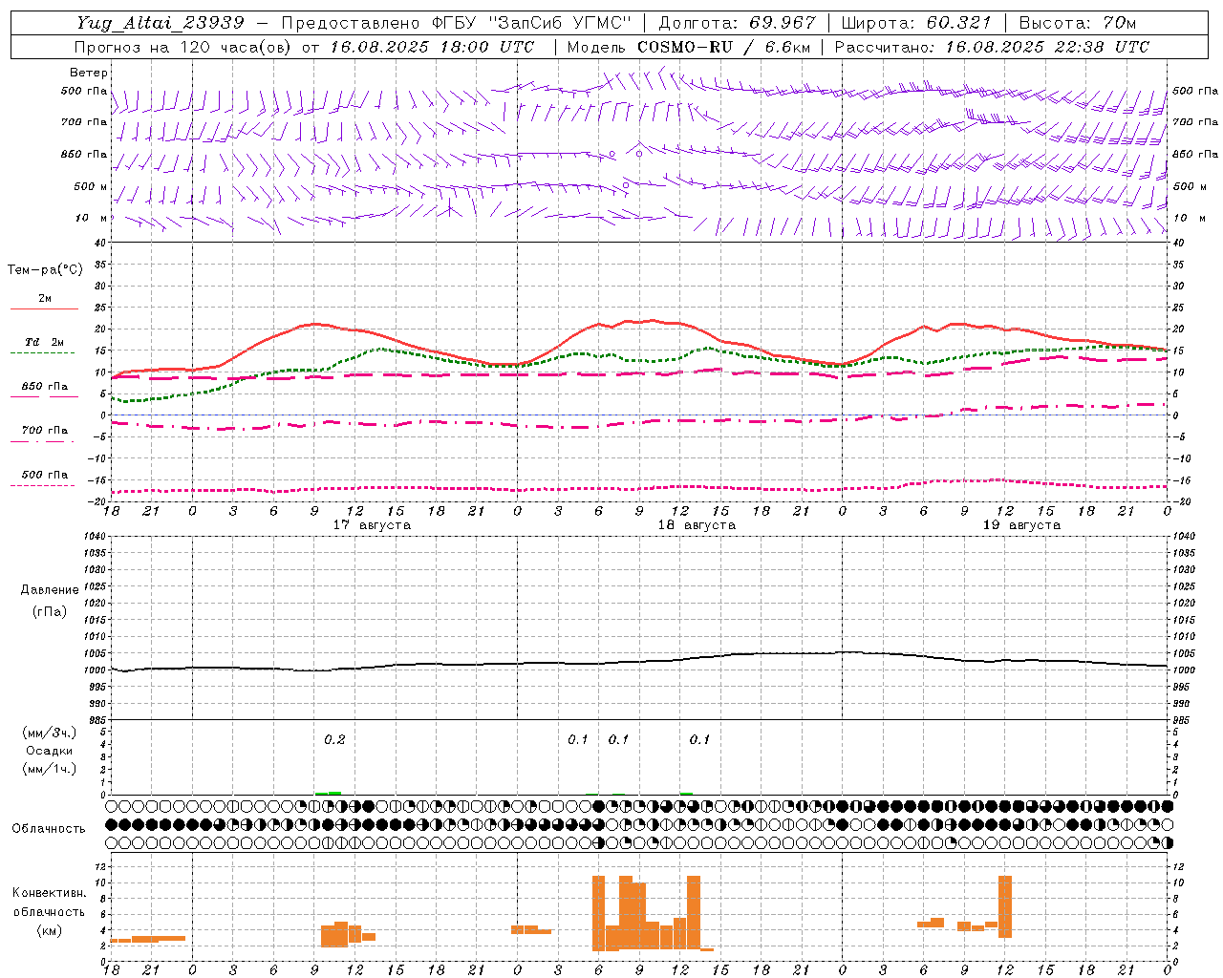Select the longitude value 'Долгота: 69.967'
The width and height of the screenshot is (1223, 978).
(738, 22)
